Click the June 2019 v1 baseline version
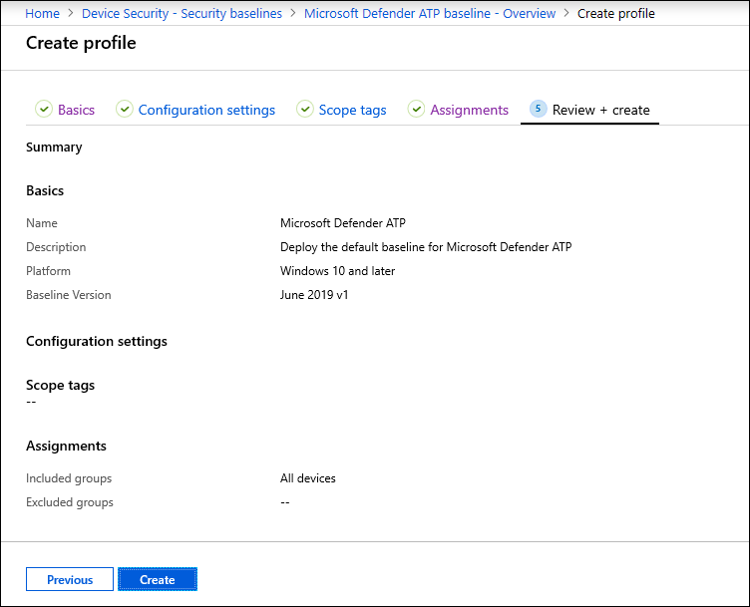The width and height of the screenshot is (750, 607). 314,295
